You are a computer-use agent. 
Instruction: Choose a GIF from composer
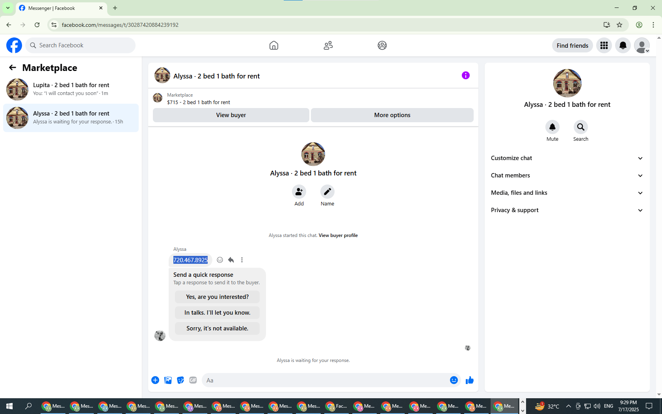(193, 380)
